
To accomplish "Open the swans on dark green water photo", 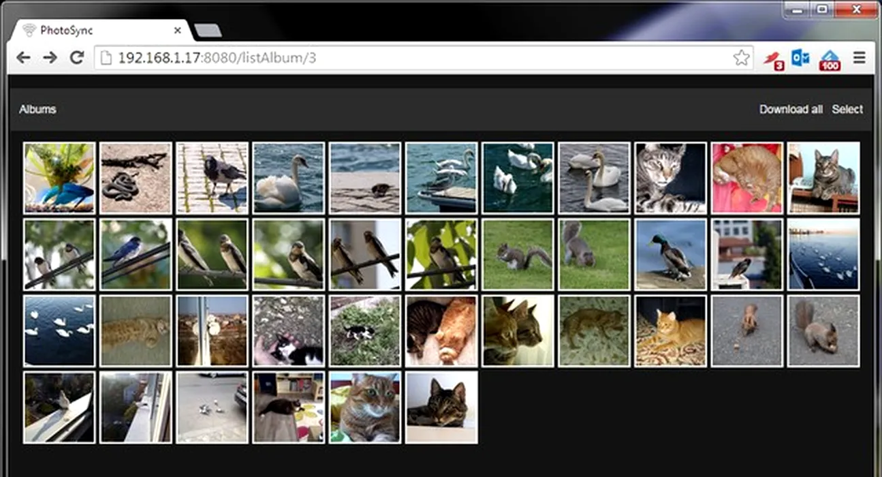I will pyautogui.click(x=518, y=178).
